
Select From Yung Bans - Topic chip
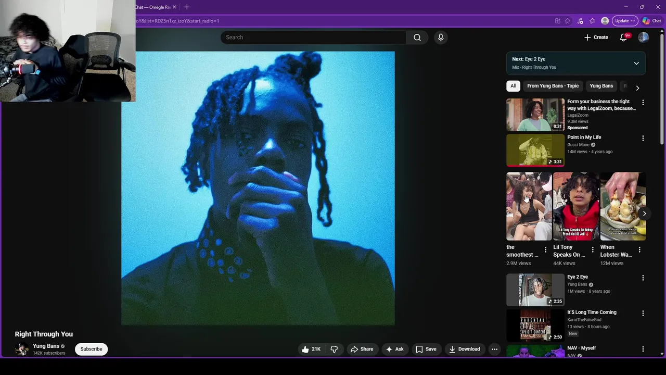click(553, 86)
